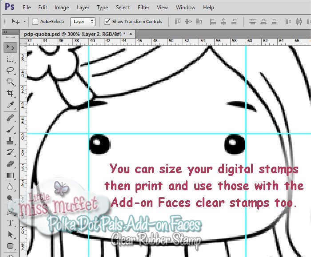Click the align top edges button
311x257 pixels.
point(178,21)
